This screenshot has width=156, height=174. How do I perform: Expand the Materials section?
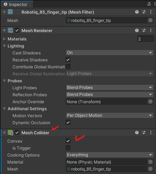coord(5,39)
